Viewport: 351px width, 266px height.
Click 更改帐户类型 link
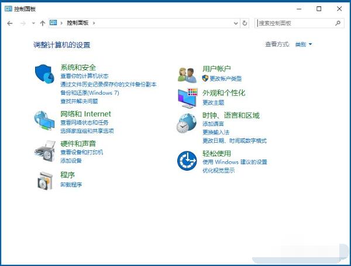226,78
